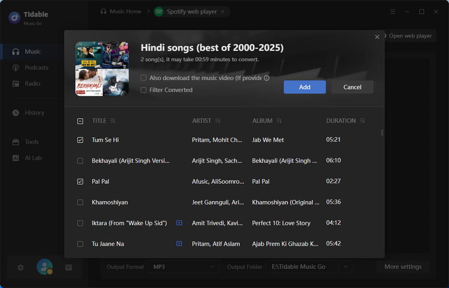Click the TITLE column header
449x288 pixels.
tap(99, 121)
